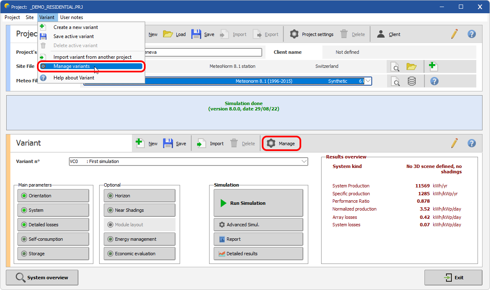Click the Exit button

453,277
